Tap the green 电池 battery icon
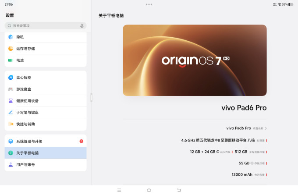 click(x=11, y=60)
